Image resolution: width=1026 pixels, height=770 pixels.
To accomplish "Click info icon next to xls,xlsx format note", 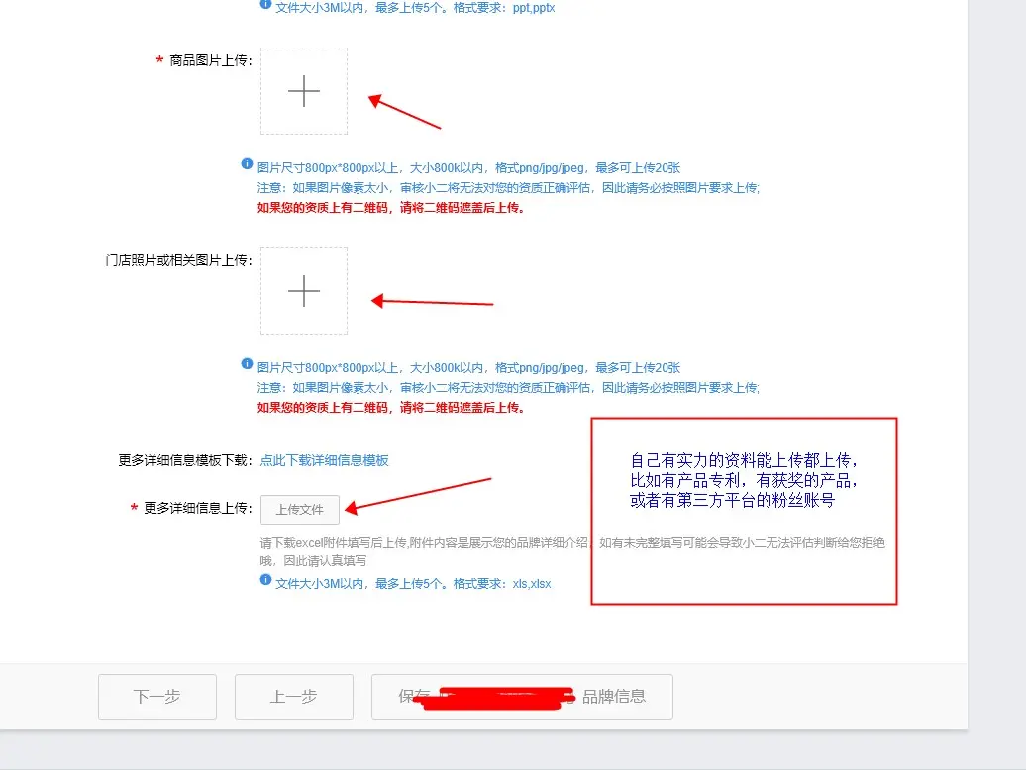I will (265, 580).
